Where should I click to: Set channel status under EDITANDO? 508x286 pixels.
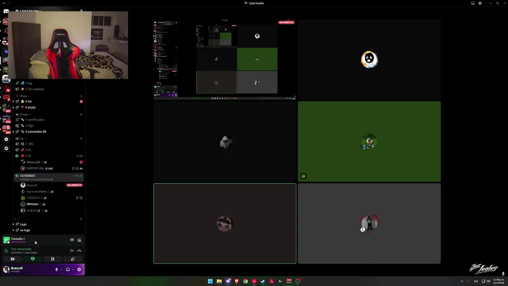click(37, 179)
